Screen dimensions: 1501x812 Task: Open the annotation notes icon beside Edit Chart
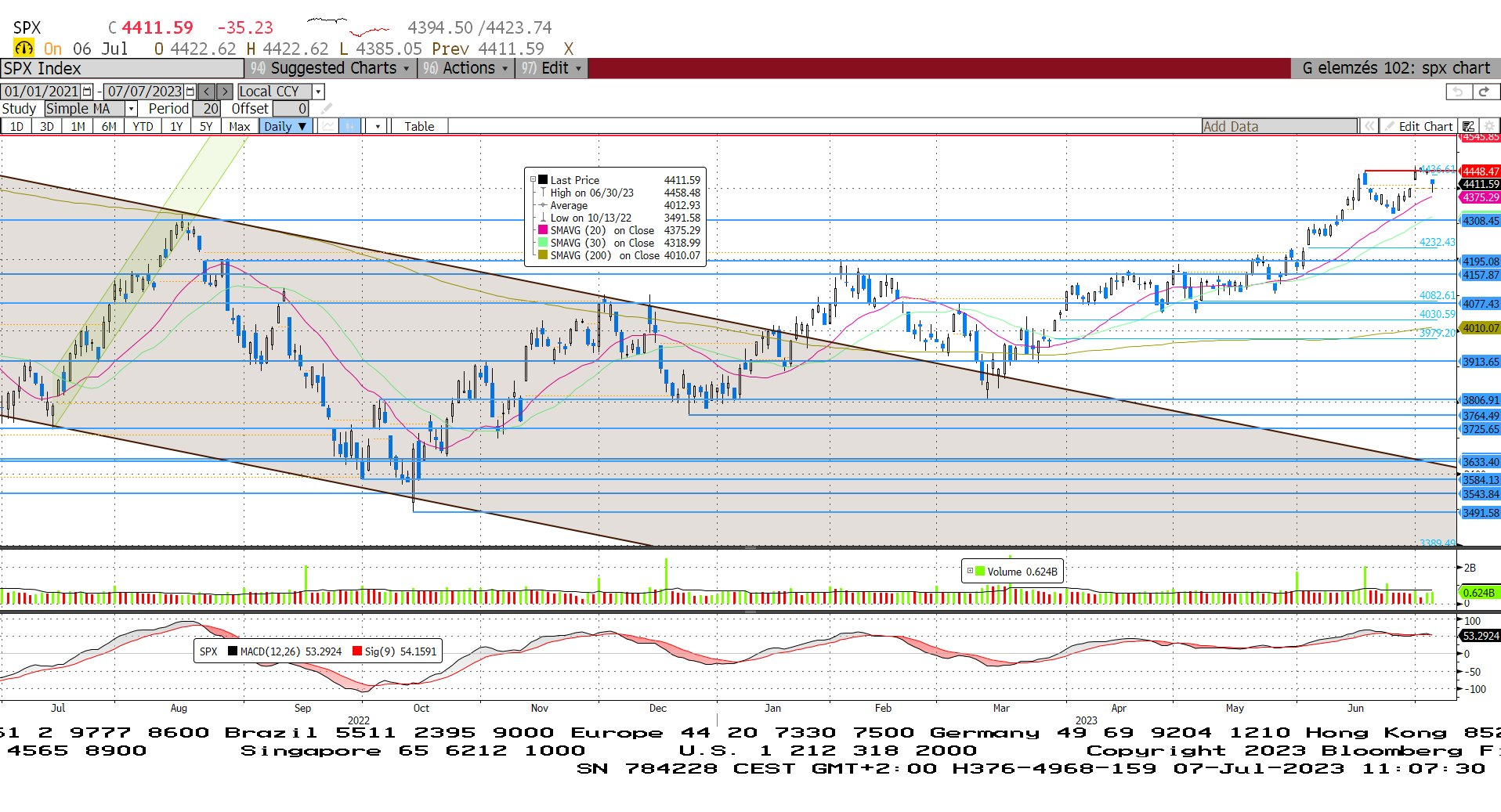click(1469, 126)
